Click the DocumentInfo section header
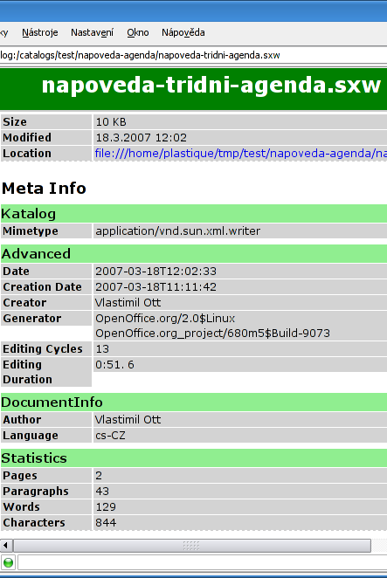 coord(193,403)
